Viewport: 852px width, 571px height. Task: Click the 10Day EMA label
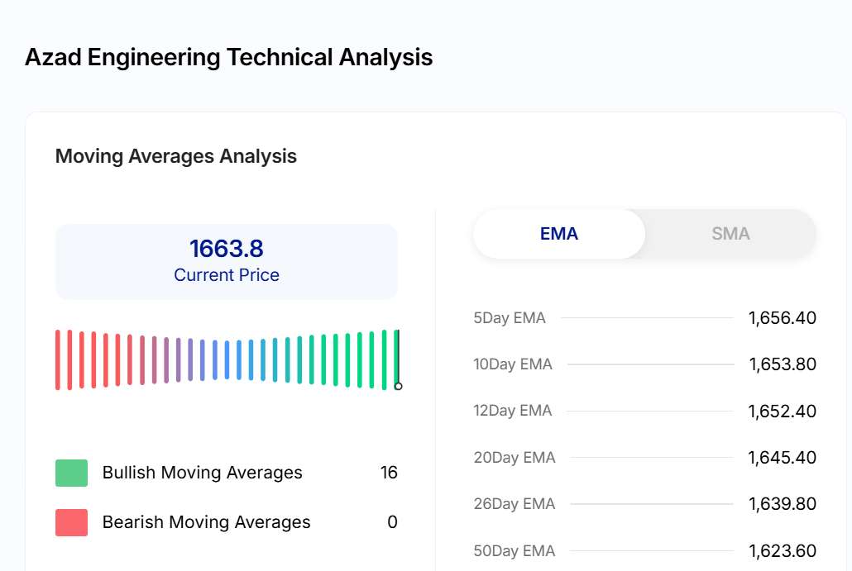point(513,364)
